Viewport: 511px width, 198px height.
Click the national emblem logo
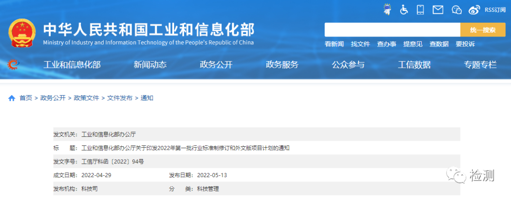[22, 33]
